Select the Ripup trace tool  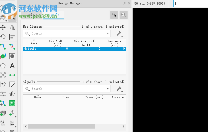click(12, 47)
